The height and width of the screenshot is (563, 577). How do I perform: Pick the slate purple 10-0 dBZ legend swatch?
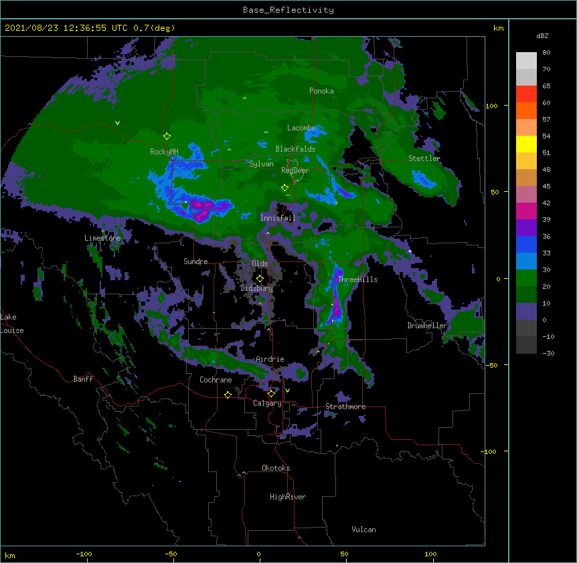526,312
